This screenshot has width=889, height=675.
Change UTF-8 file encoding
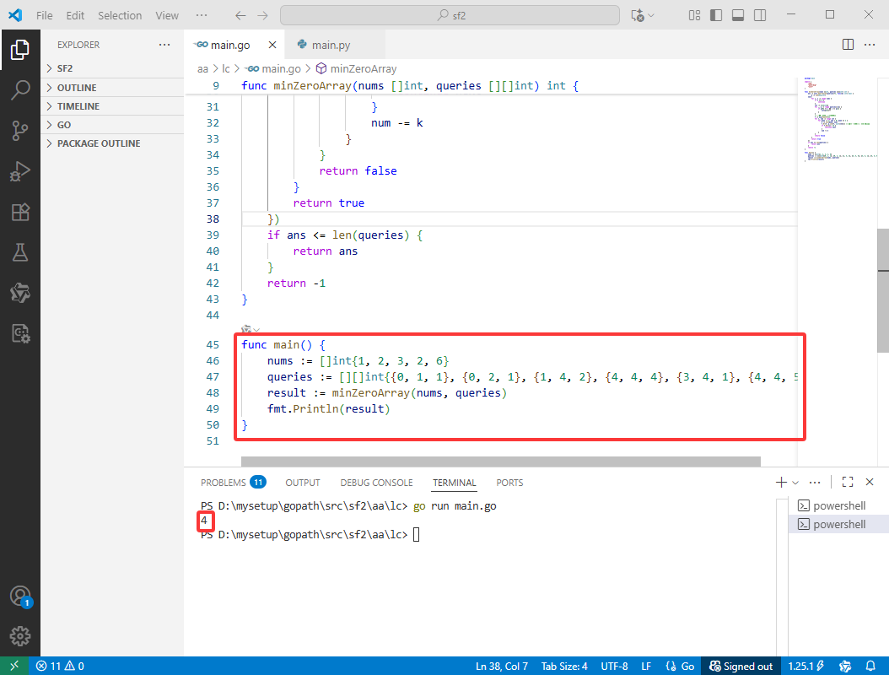pyautogui.click(x=614, y=666)
